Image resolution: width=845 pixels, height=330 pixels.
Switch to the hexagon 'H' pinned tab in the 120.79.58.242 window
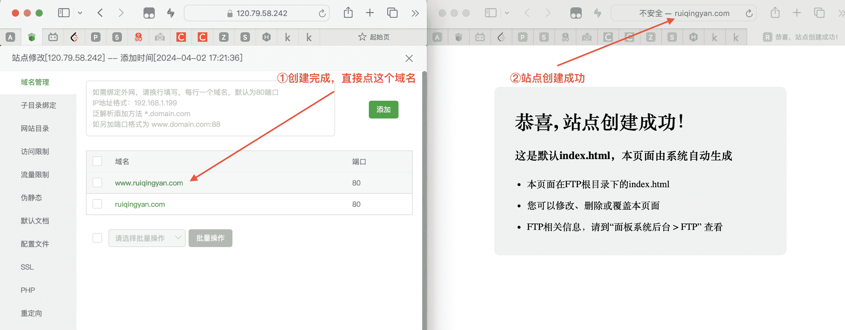point(266,37)
